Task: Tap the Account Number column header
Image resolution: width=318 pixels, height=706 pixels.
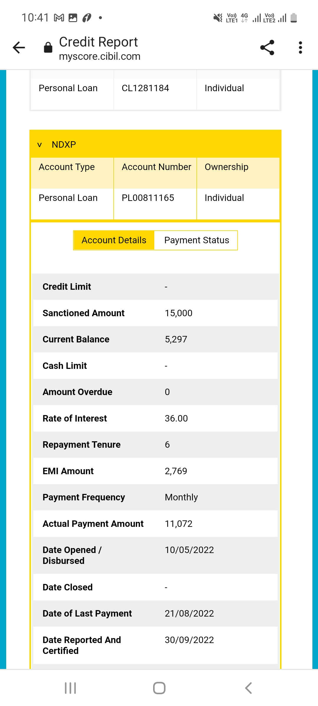Action: [x=156, y=167]
